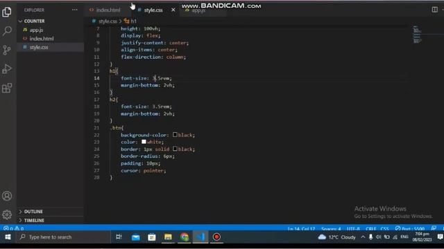Click Ln 14, Col 17 status item
The image size is (444, 249).
(x=301, y=229)
